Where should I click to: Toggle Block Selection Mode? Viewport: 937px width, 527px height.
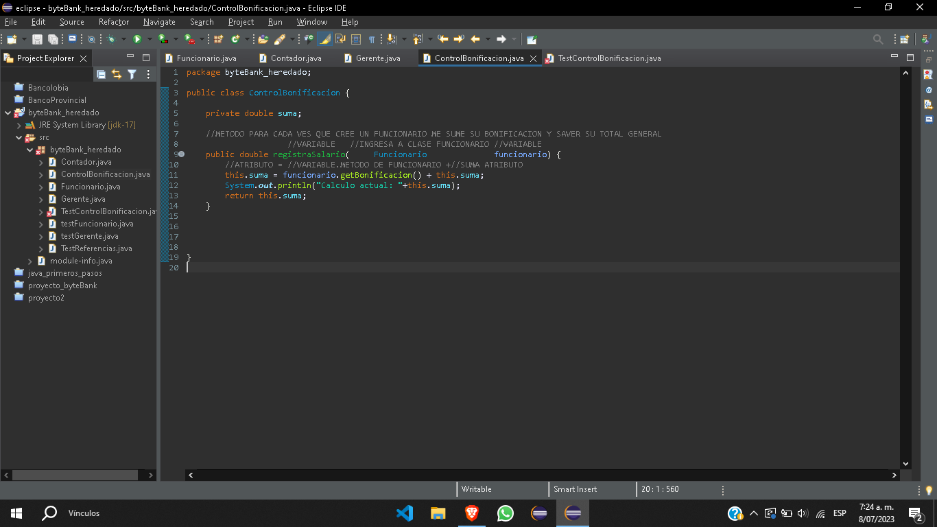pos(355,39)
